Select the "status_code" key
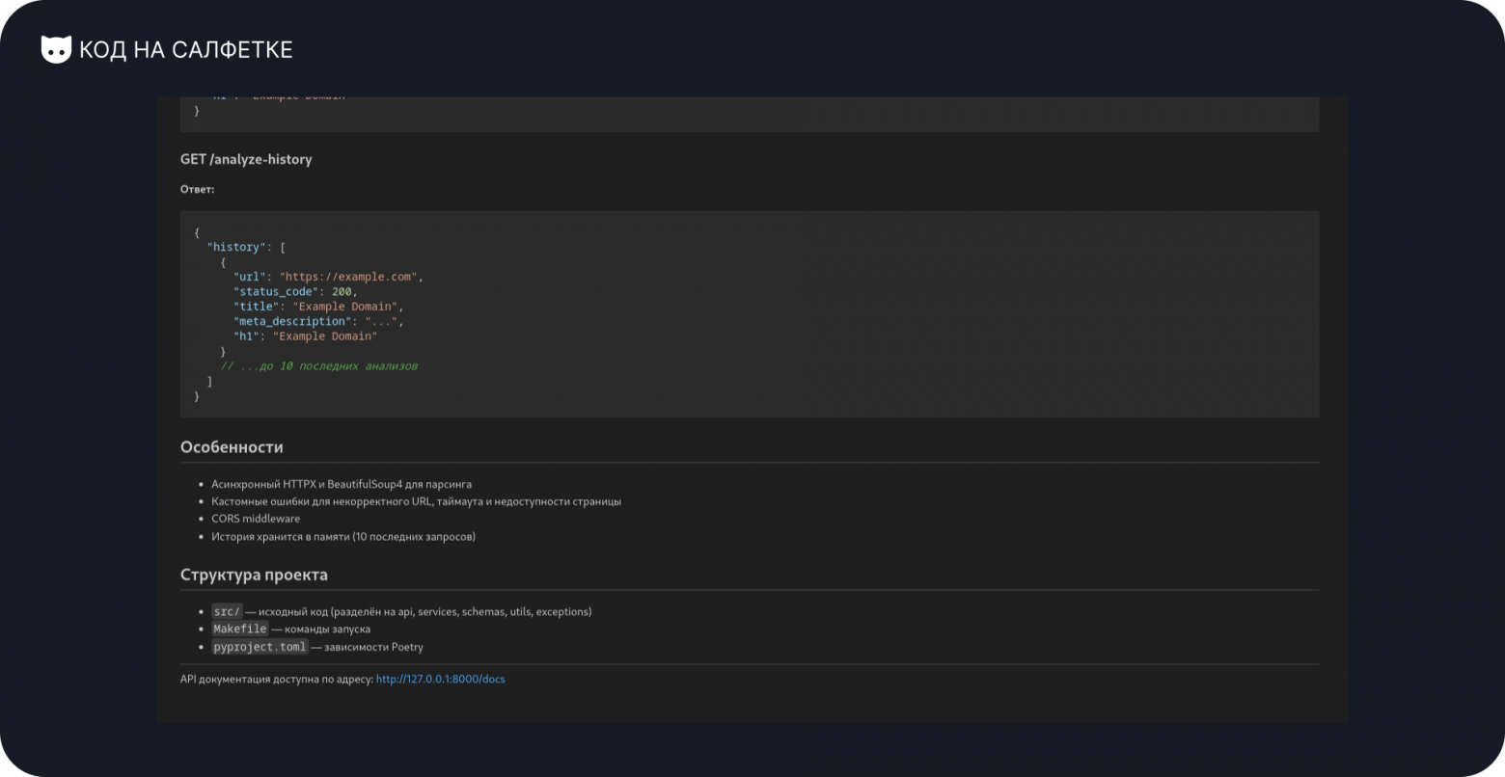 coord(276,291)
